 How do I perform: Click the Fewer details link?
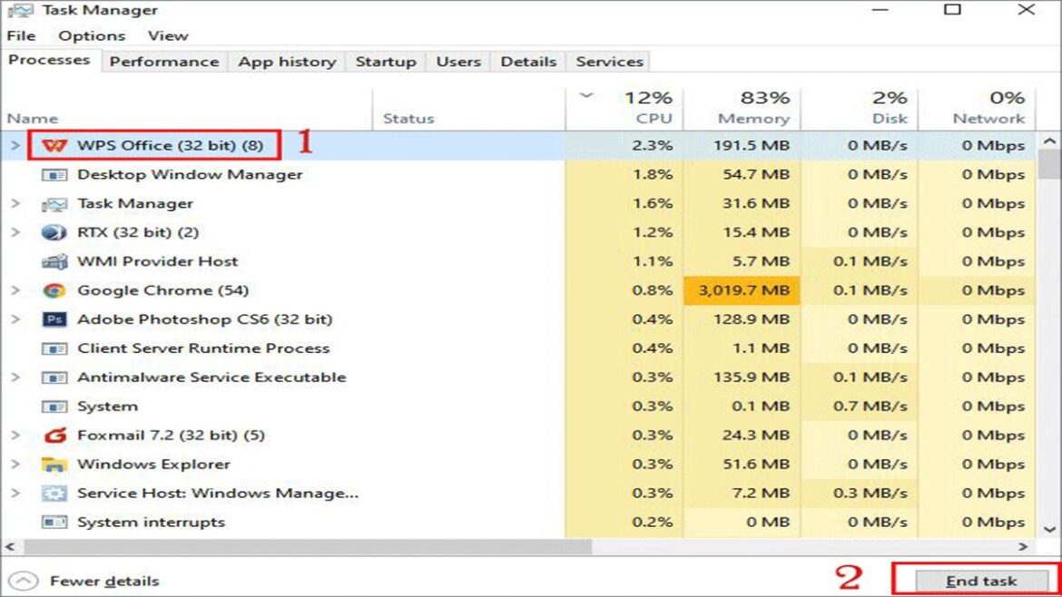pos(103,580)
